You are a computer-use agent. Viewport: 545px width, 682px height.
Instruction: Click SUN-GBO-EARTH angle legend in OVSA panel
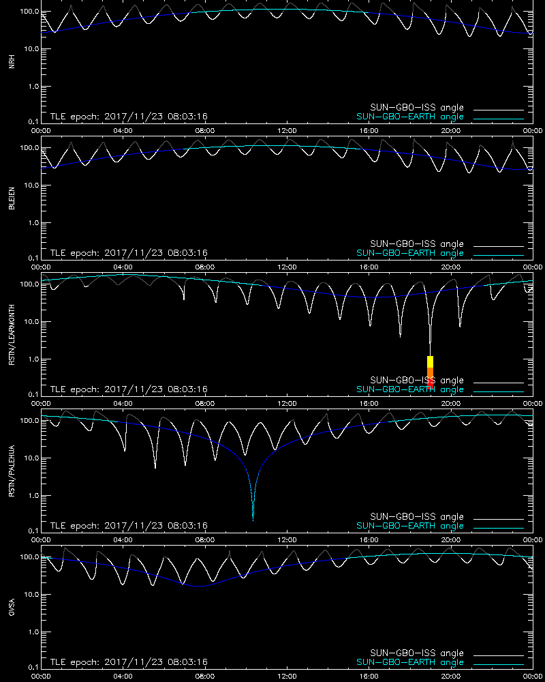coord(410,662)
